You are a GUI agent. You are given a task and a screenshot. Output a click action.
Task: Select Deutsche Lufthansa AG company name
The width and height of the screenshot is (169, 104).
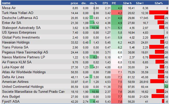(x=20, y=18)
